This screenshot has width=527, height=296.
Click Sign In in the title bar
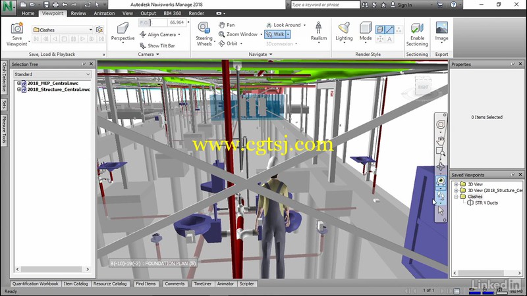[x=401, y=5]
